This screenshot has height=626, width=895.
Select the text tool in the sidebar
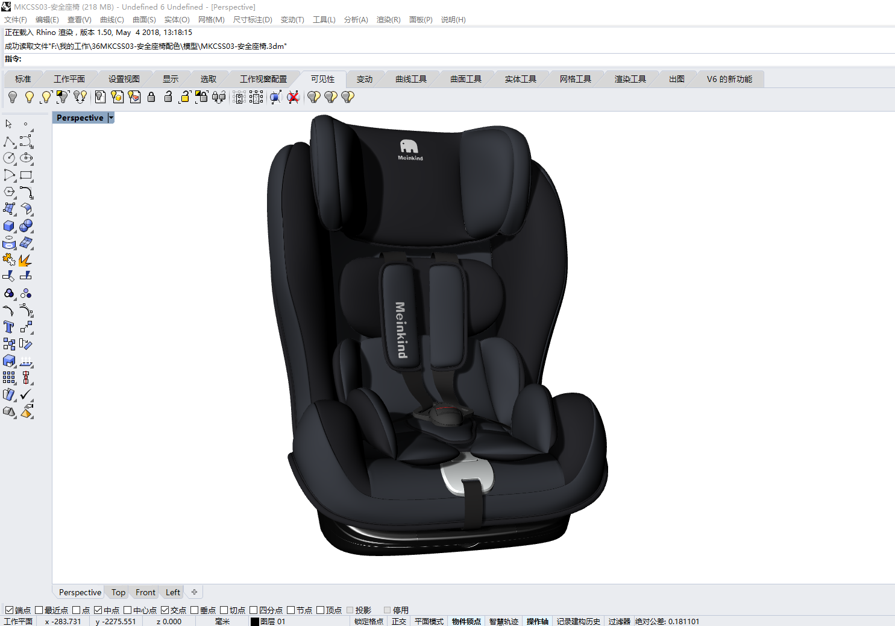coord(8,326)
